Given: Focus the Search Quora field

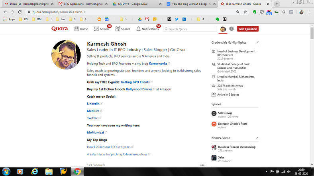Looking at the screenshot, I should tap(190, 29).
